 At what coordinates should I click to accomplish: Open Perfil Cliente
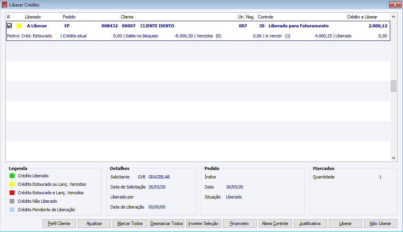(x=59, y=224)
